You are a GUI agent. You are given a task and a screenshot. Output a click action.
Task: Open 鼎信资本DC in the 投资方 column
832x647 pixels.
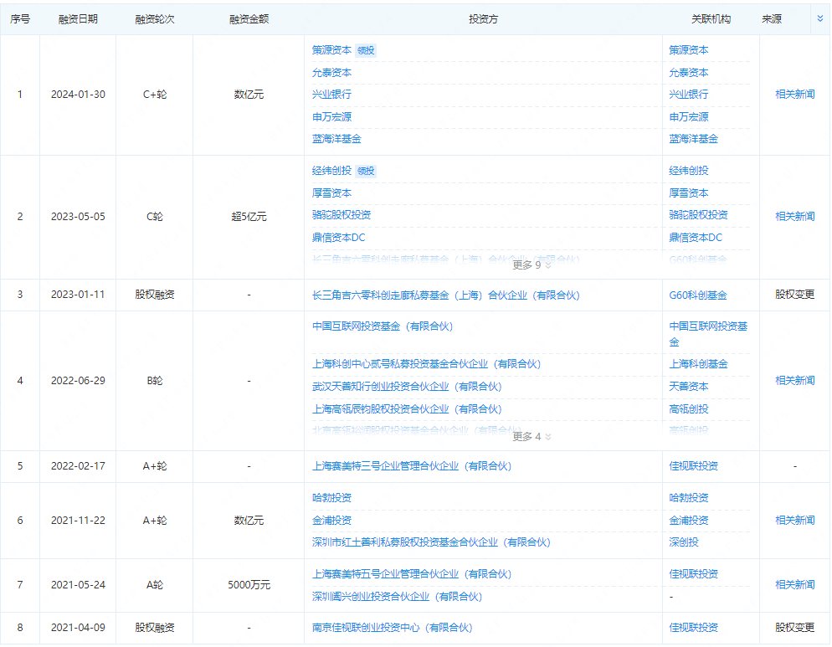338,237
